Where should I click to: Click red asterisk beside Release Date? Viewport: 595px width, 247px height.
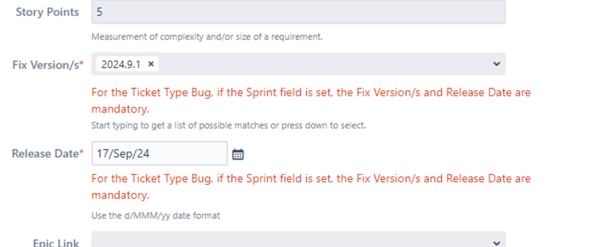click(x=81, y=152)
